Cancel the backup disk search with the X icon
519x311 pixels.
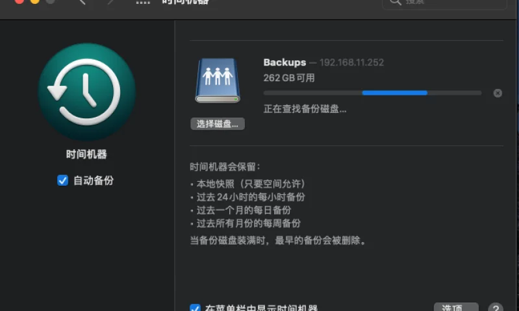click(498, 93)
